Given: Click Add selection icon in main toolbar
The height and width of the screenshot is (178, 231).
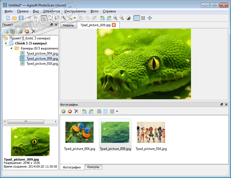Looking at the screenshot, I should coord(81,18).
